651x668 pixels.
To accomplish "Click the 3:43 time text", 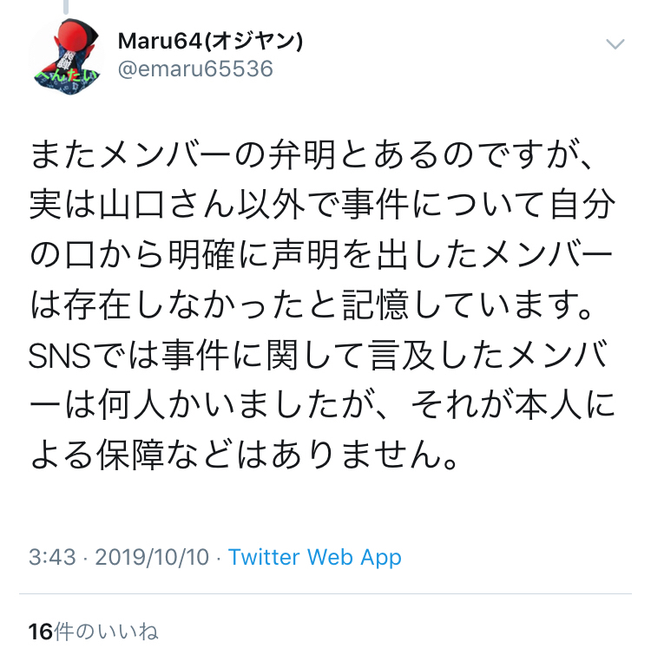I will tap(52, 557).
